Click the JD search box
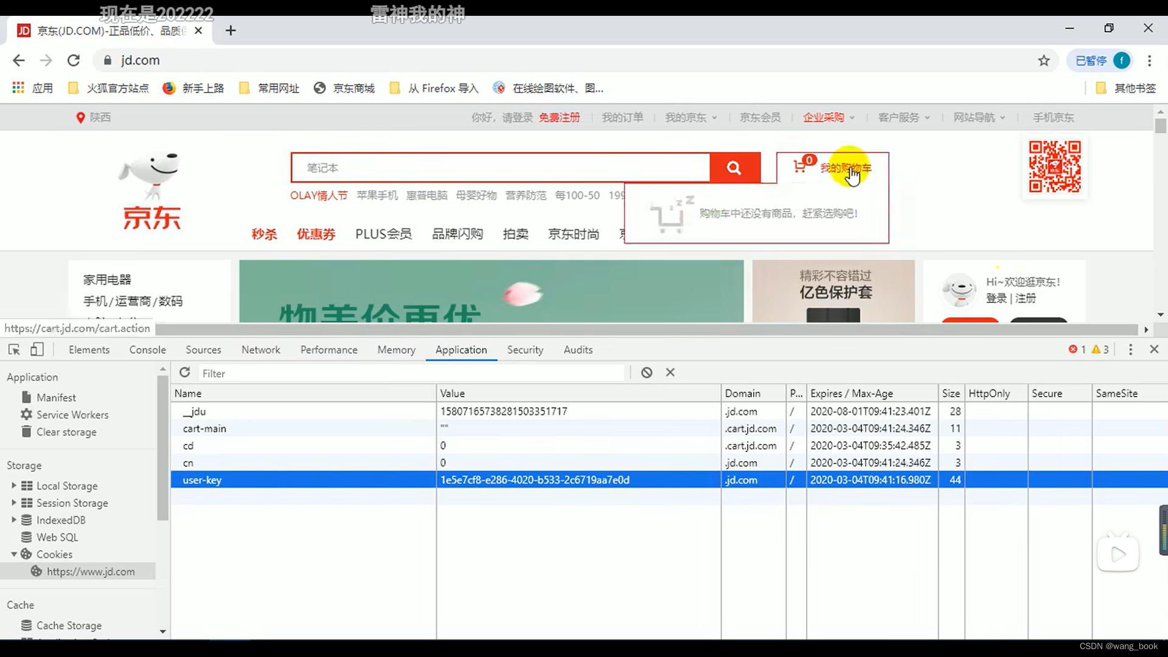The height and width of the screenshot is (657, 1168). point(501,167)
